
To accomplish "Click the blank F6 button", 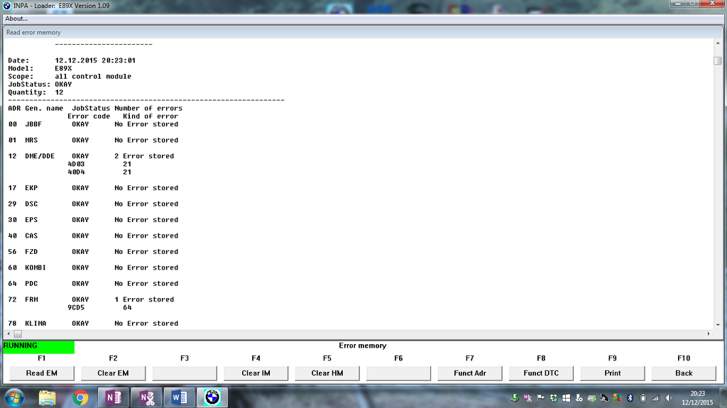I will point(399,373).
